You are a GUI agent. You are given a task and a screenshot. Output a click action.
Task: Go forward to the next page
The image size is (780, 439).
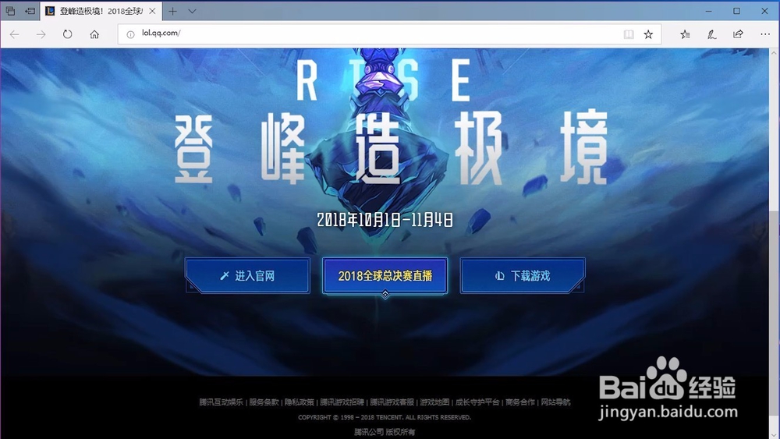click(41, 34)
